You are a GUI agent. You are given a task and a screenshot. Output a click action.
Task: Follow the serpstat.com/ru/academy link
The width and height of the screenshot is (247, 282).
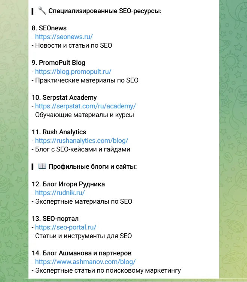(x=85, y=106)
